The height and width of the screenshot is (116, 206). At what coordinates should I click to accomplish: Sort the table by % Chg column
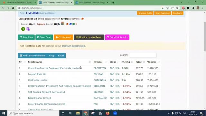coord(127,62)
